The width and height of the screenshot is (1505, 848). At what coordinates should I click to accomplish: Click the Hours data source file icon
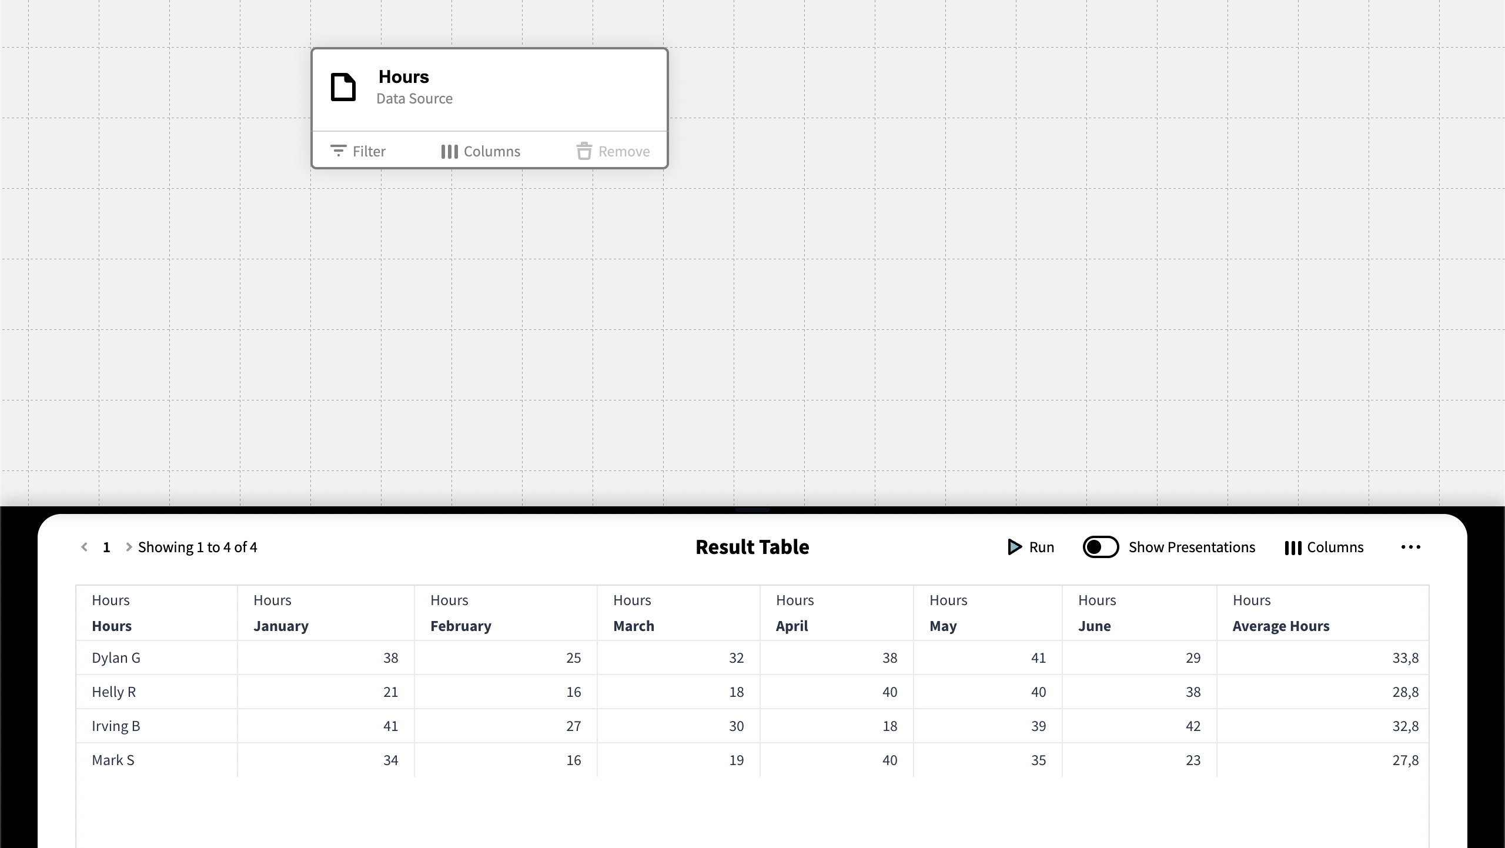pyautogui.click(x=343, y=87)
